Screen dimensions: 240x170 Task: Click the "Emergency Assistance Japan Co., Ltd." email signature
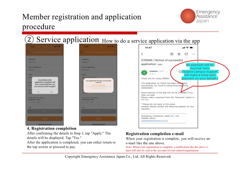click(x=160, y=116)
